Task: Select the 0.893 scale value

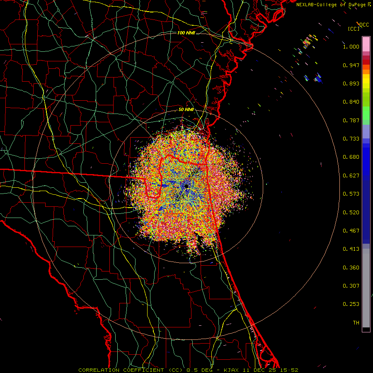Action: 351,83
